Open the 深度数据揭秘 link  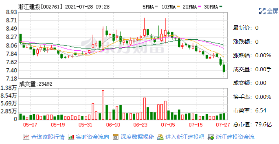[137, 137]
